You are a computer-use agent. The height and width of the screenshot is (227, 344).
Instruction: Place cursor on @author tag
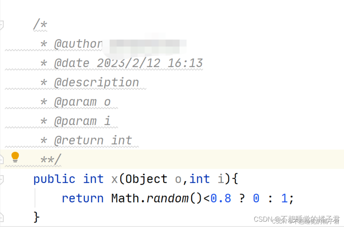click(78, 44)
